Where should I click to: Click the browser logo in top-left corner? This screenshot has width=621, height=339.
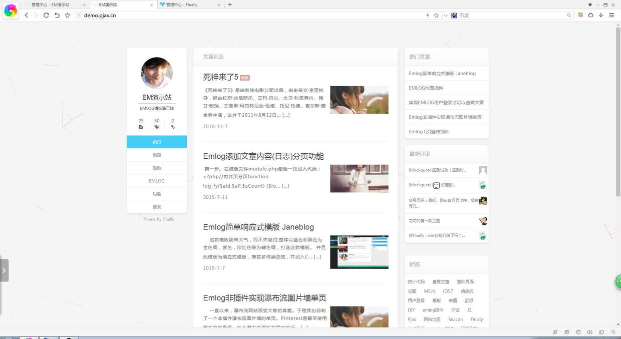pyautogui.click(x=11, y=10)
